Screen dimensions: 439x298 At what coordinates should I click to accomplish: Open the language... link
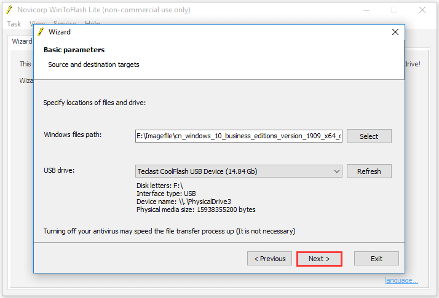point(401,280)
